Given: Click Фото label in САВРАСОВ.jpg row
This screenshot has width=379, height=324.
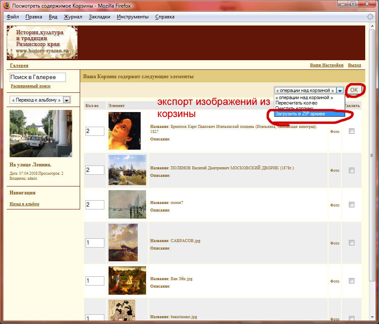Looking at the screenshot, I should 335,243.
